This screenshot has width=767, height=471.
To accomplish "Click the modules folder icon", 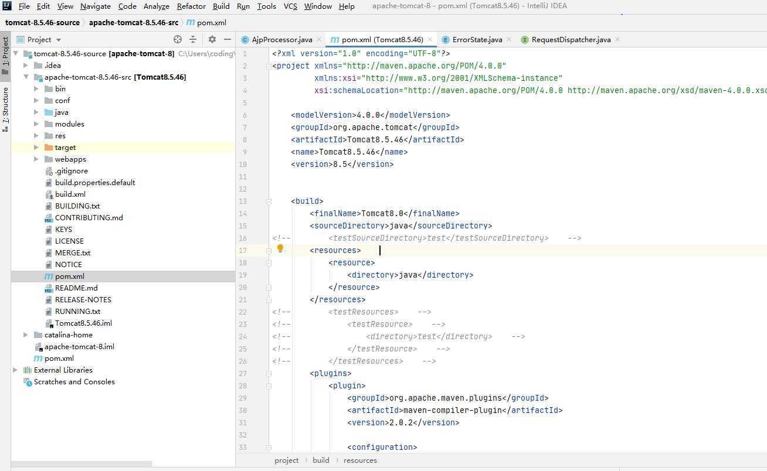I will pos(49,124).
